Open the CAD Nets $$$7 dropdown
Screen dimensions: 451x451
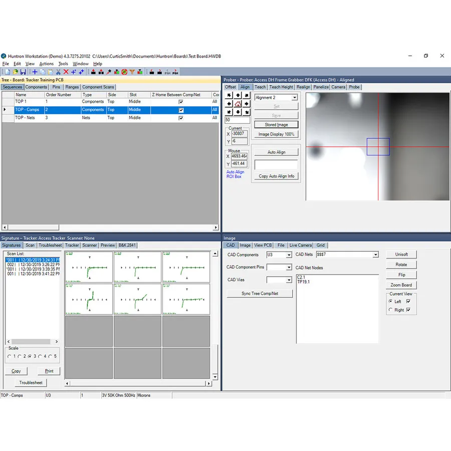(x=375, y=255)
